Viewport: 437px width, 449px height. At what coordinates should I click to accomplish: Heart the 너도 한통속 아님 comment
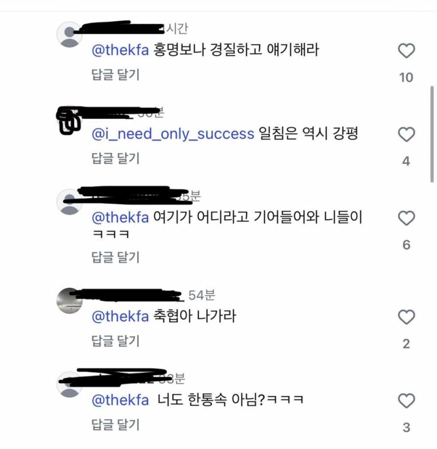point(407,401)
